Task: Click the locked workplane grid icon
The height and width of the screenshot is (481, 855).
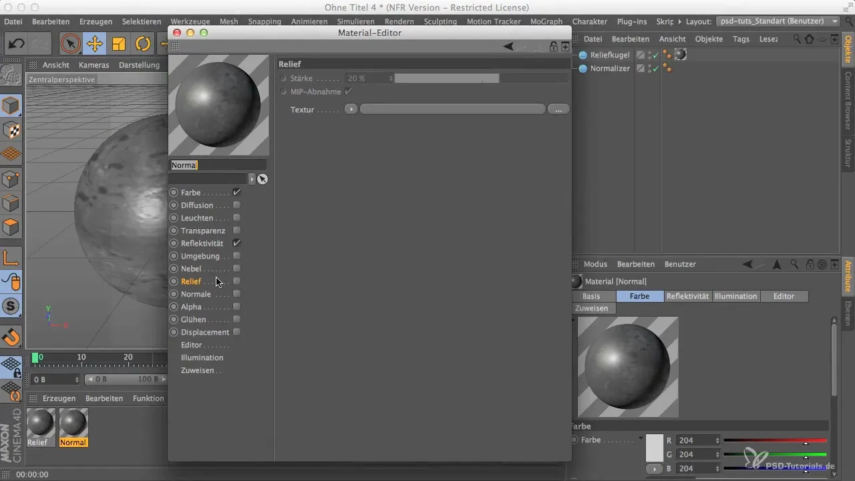Action: pos(11,367)
